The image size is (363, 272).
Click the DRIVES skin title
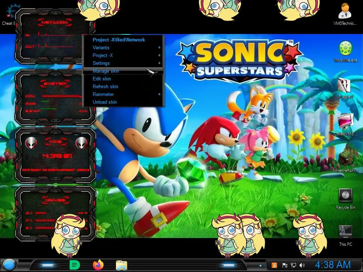[x=55, y=200]
